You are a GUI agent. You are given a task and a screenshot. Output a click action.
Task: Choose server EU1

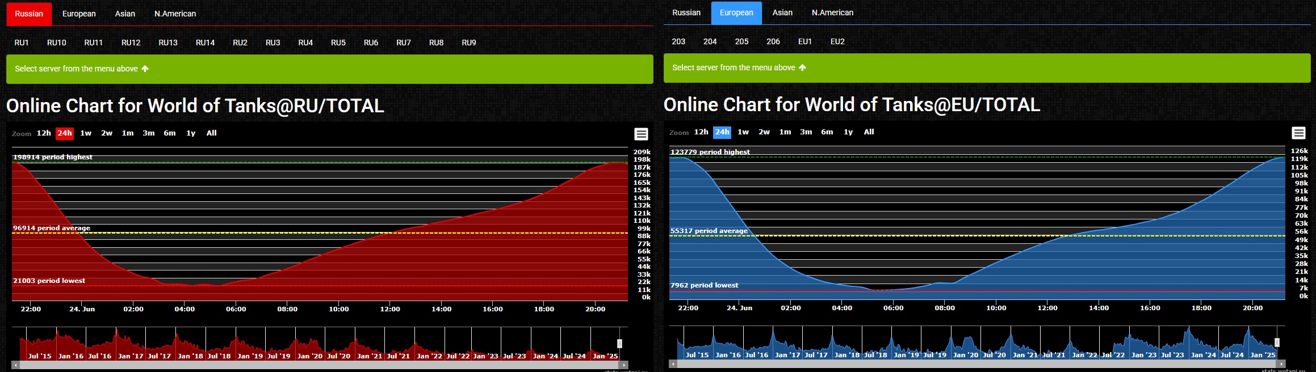pos(805,41)
